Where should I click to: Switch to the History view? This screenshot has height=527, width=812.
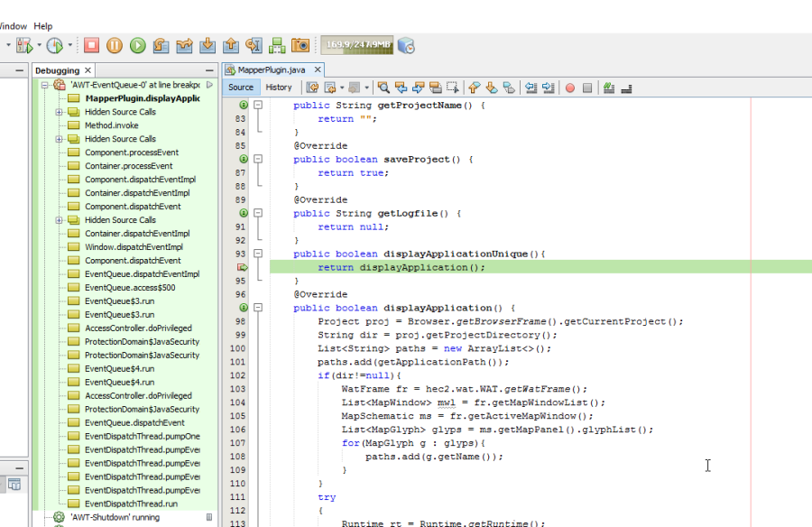[x=279, y=88]
